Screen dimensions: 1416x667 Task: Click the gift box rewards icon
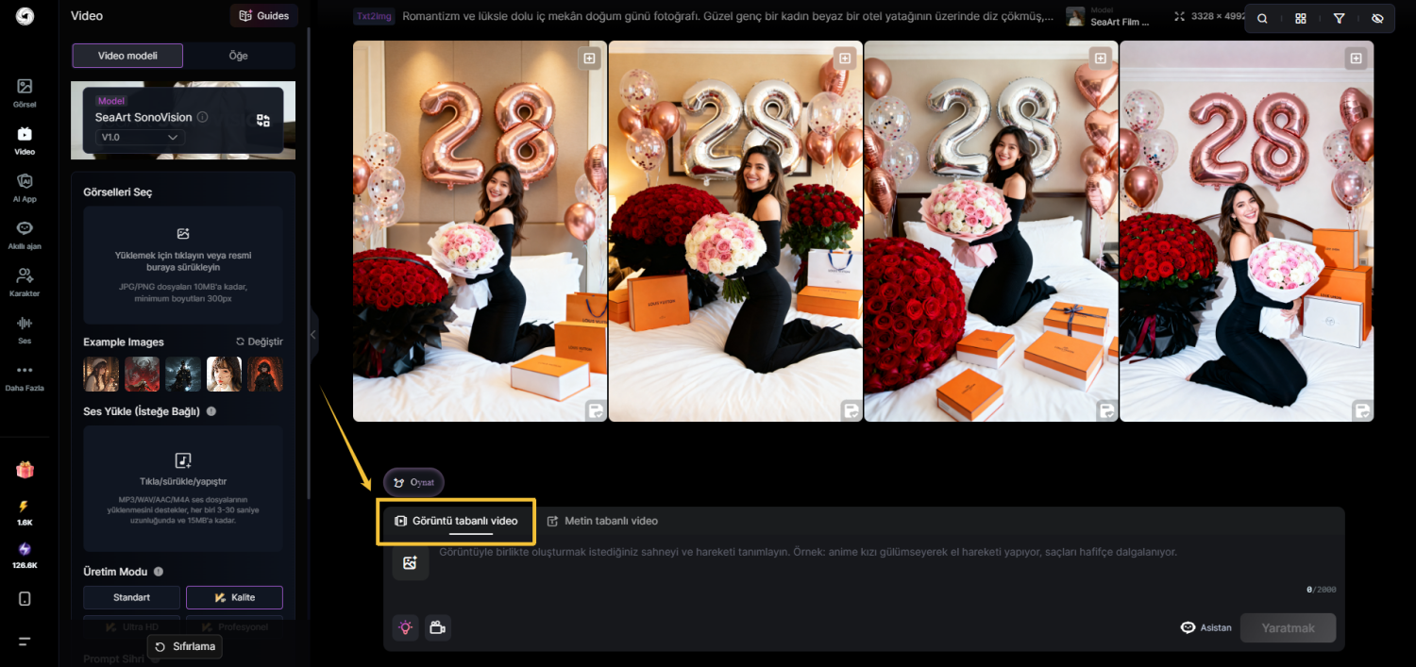(25, 469)
